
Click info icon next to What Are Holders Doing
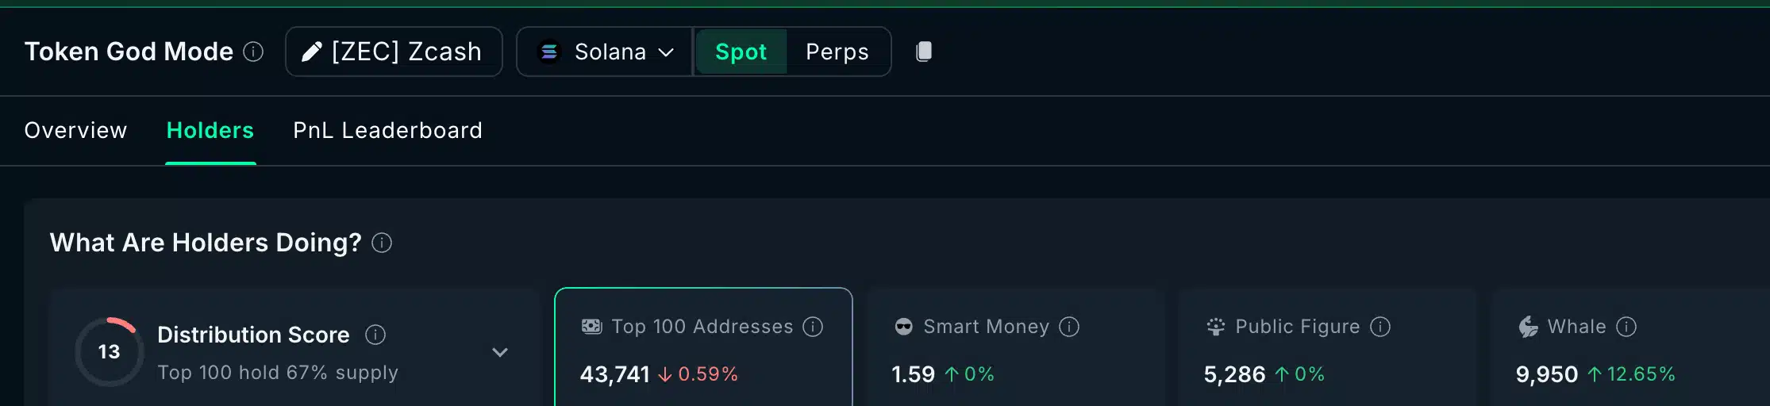[382, 243]
